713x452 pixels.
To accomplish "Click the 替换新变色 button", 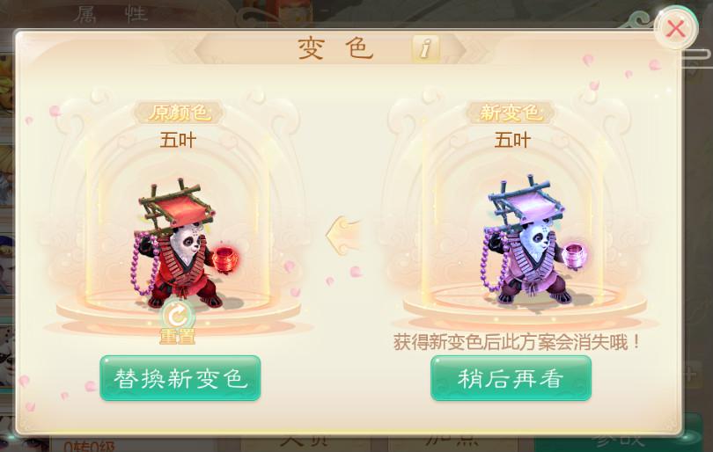I will (x=180, y=378).
